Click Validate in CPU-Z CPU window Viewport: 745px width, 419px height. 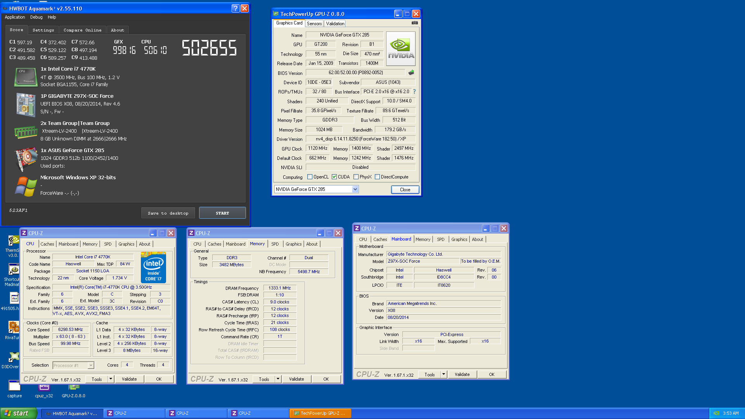[129, 379]
